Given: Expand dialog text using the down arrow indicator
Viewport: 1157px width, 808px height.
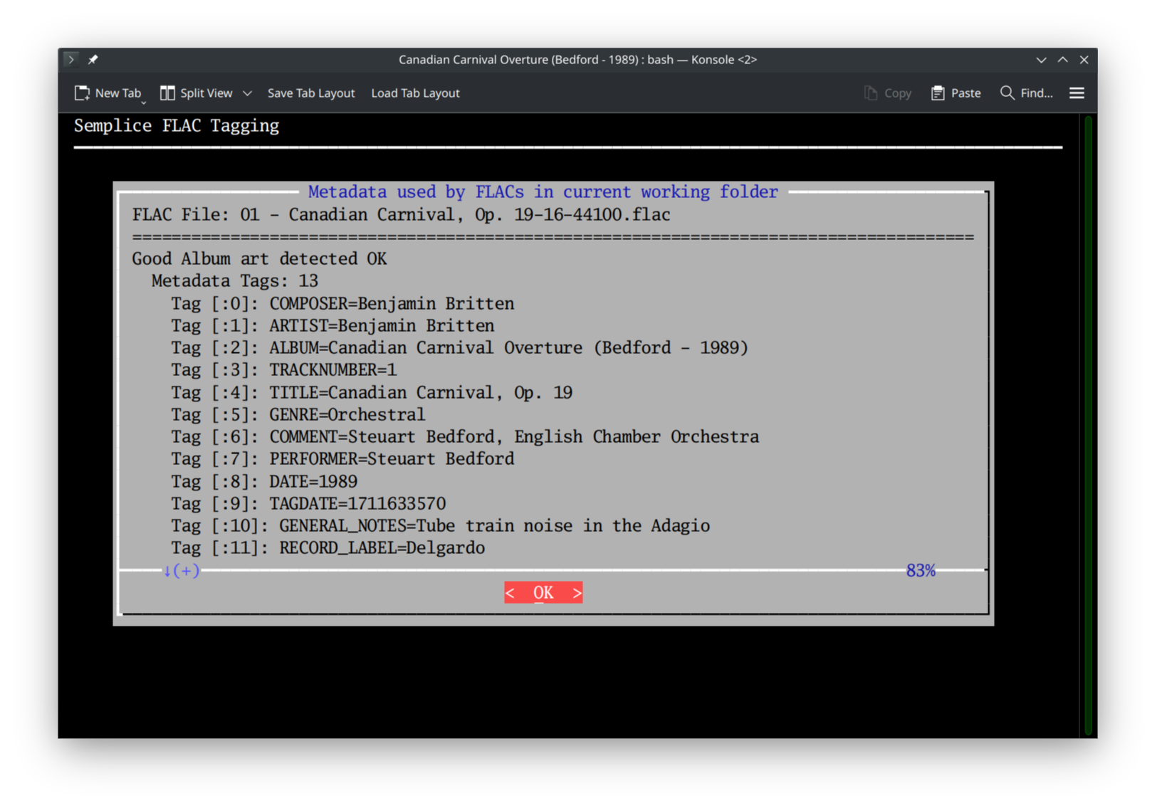Looking at the screenshot, I should click(167, 570).
